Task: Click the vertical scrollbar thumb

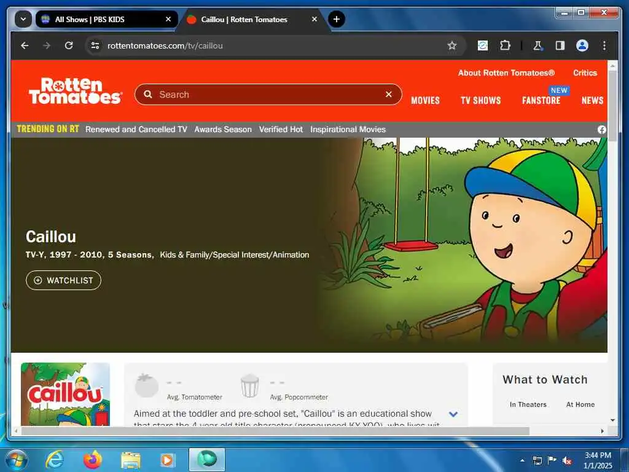Action: (x=612, y=106)
